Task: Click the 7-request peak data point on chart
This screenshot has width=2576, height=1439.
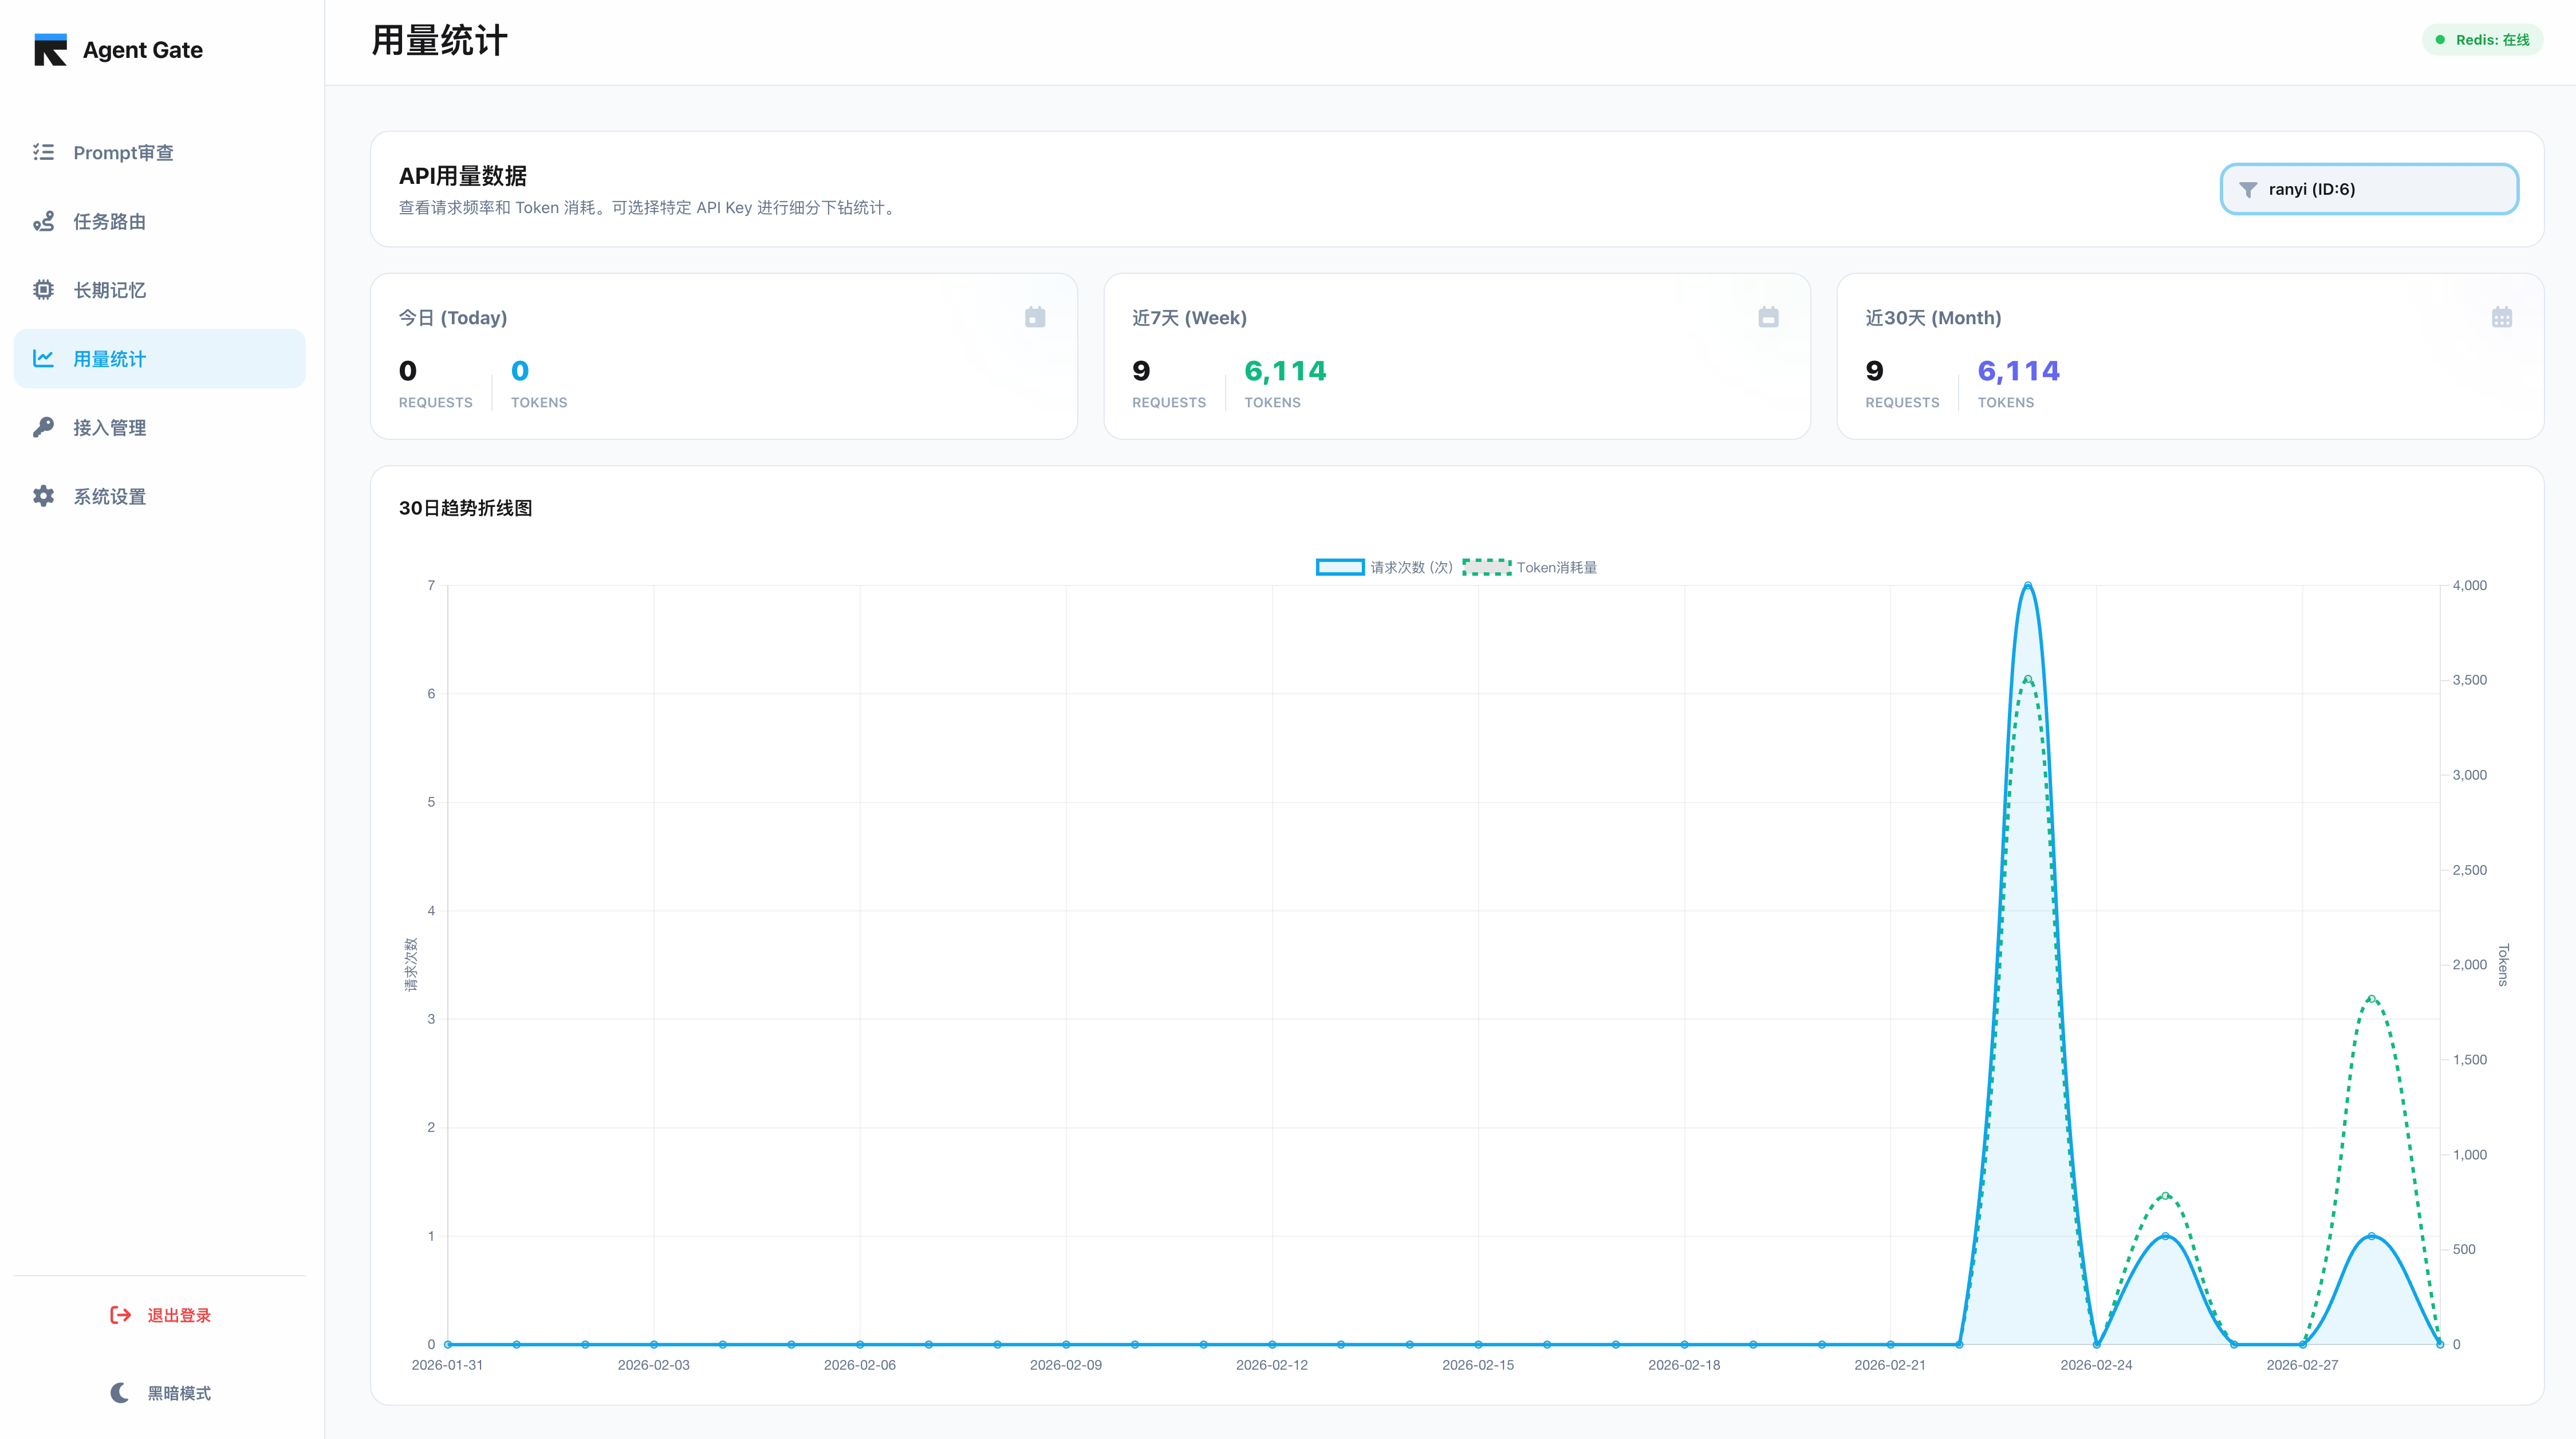Action: [2028, 585]
